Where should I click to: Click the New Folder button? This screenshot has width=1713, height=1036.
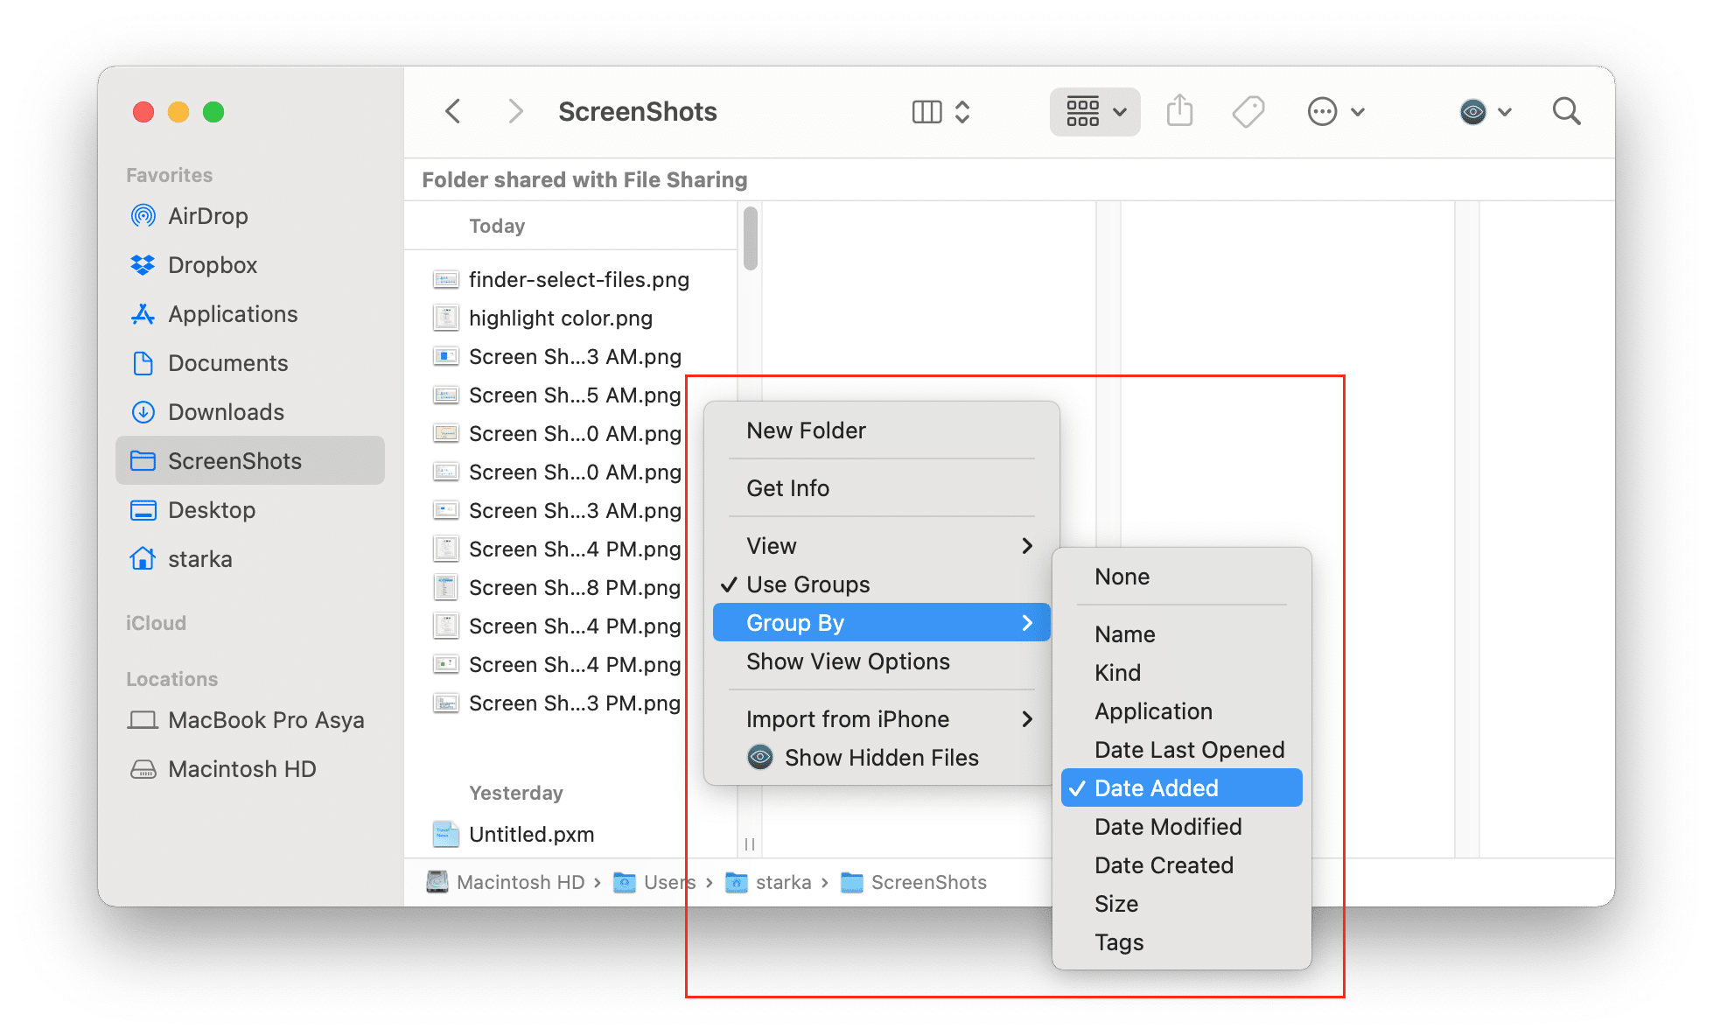click(808, 430)
